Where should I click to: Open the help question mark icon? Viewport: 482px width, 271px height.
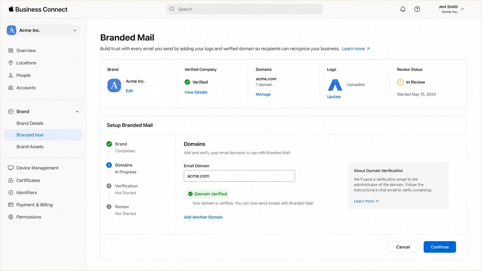coord(417,9)
